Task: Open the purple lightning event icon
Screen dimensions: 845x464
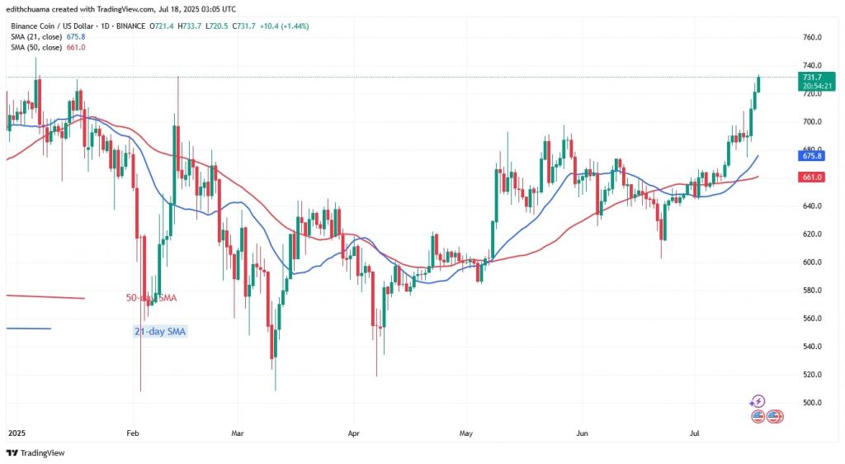Action: tap(758, 402)
